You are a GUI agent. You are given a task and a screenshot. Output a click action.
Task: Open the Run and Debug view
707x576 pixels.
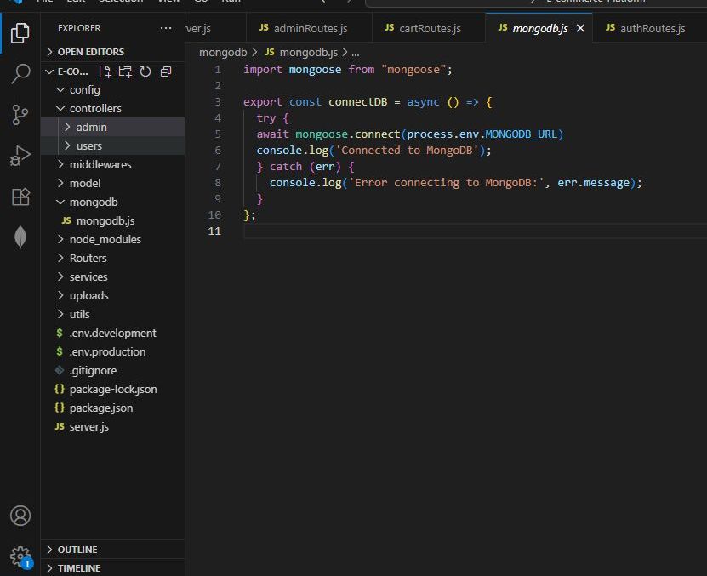[x=20, y=156]
